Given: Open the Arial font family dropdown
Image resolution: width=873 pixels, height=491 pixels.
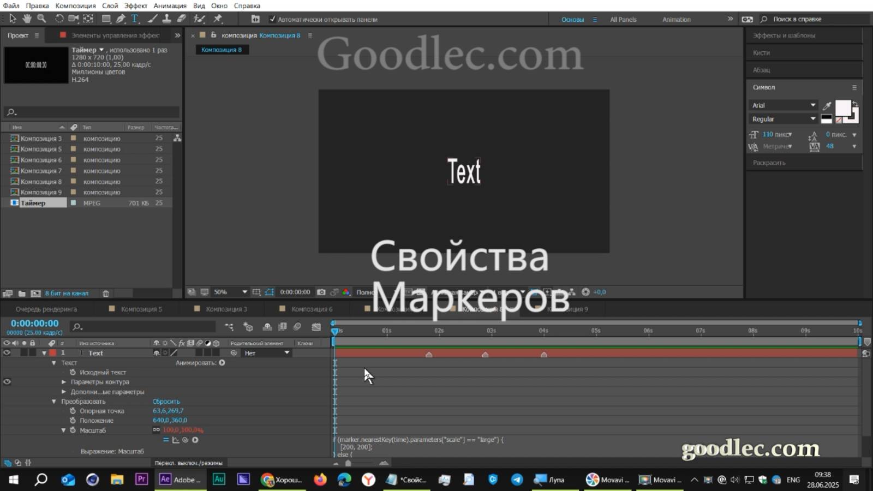Looking at the screenshot, I should pyautogui.click(x=784, y=105).
